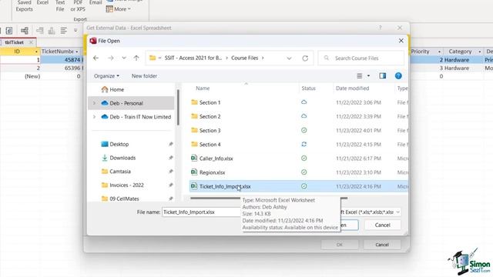Open file type filter dropdown
Viewport: 493px width, 277px height.
click(397, 212)
